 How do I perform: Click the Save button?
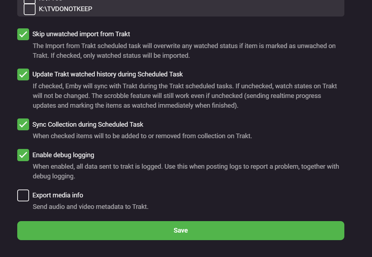(x=181, y=230)
